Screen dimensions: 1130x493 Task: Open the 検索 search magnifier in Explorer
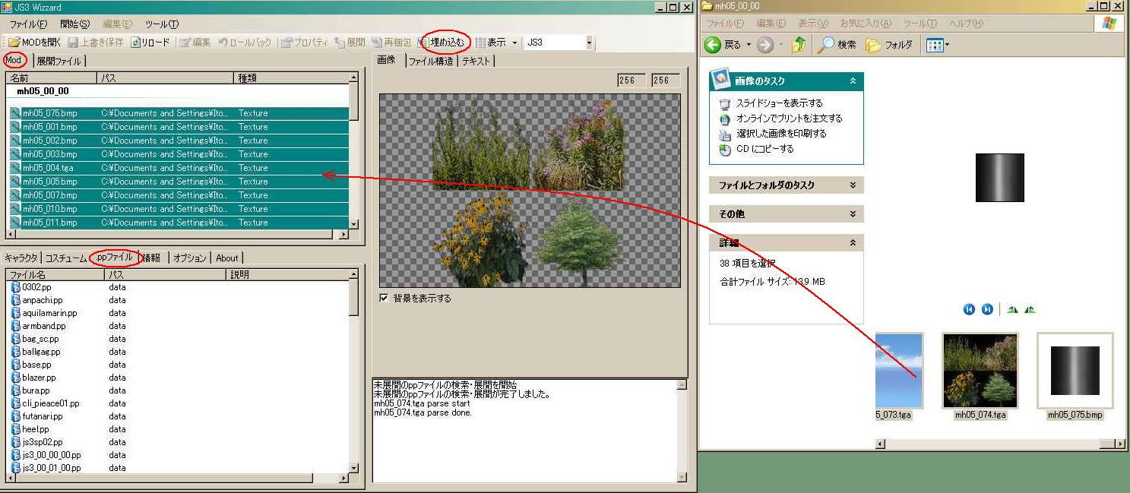[825, 45]
